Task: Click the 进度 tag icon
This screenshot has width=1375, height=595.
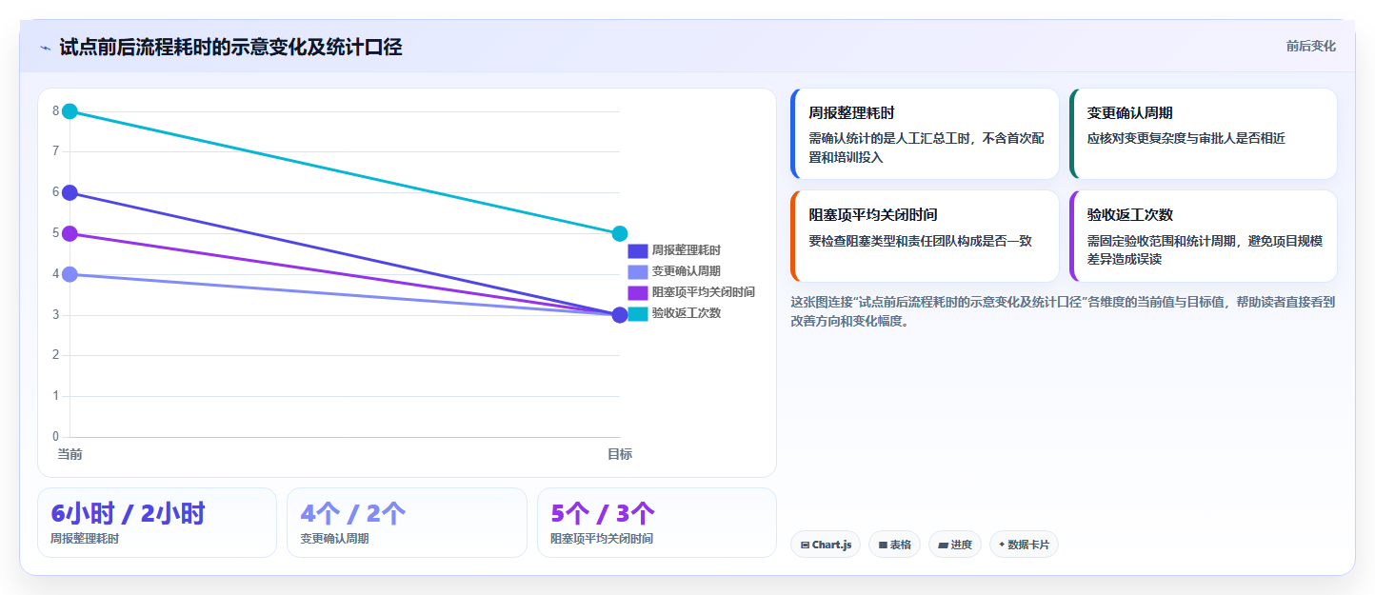Action: tap(944, 545)
